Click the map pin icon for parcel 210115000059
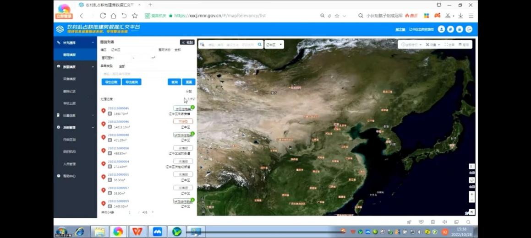Screen dimensions: 531x238 click(104, 204)
